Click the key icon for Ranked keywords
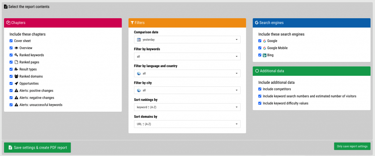Viewport: 375px width, 156px height. (16, 55)
